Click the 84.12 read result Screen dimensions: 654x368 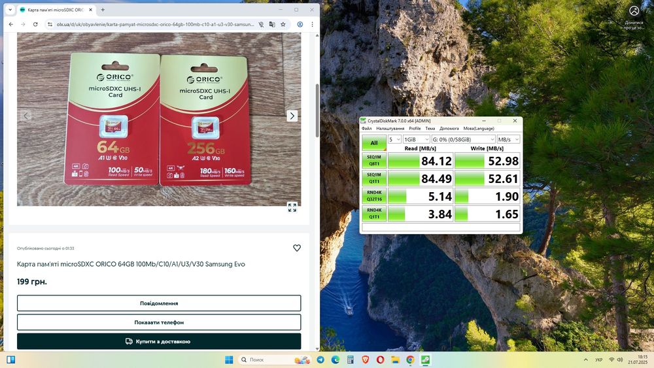coord(421,160)
